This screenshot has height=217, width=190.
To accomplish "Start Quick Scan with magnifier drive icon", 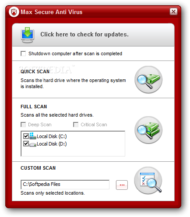I will click(x=148, y=79).
